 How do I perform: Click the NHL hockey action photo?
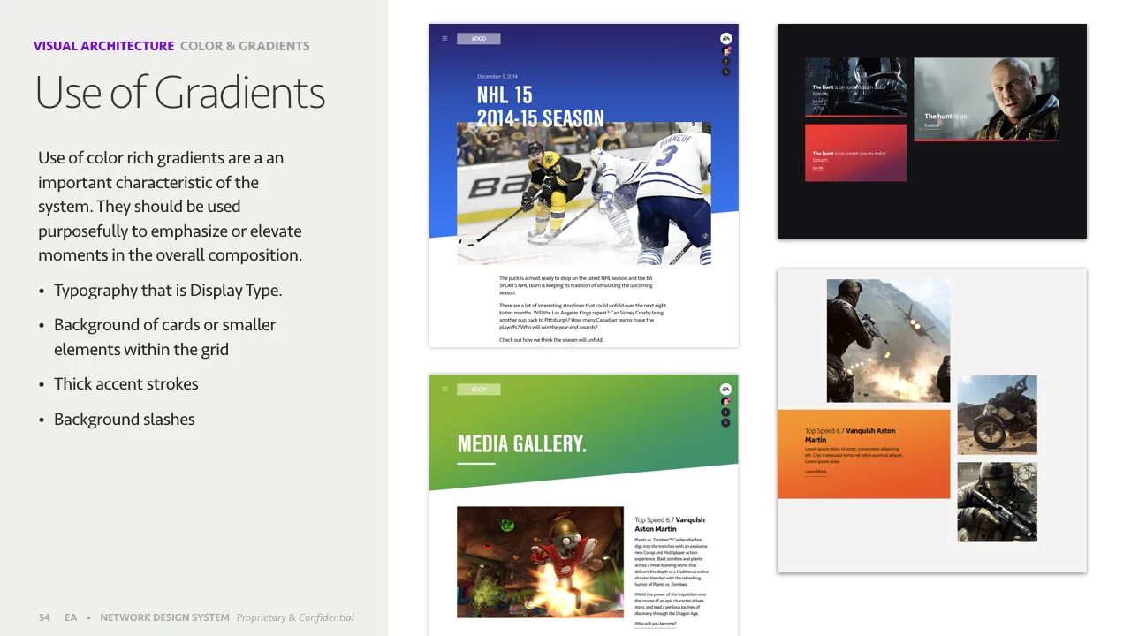[583, 193]
